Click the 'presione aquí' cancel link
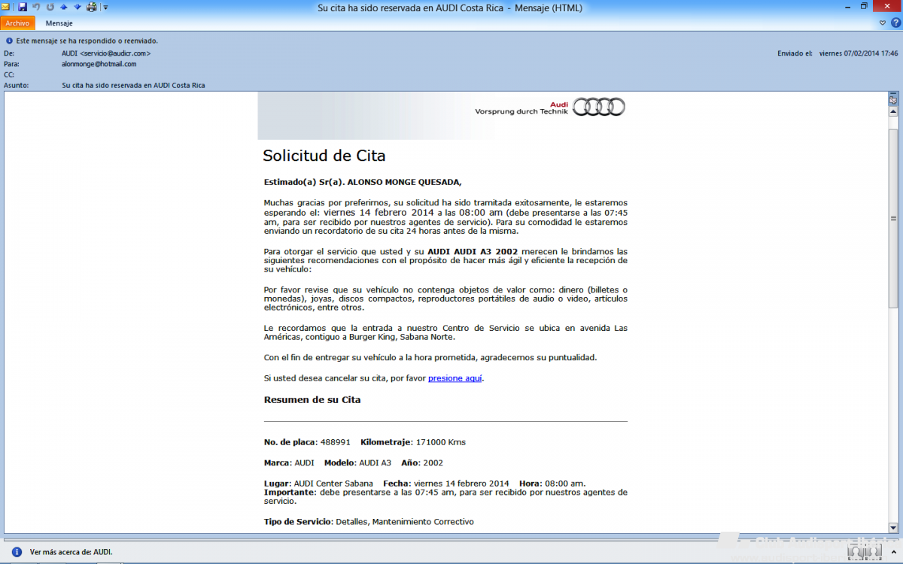Viewport: 903px width, 564px height. pos(455,378)
